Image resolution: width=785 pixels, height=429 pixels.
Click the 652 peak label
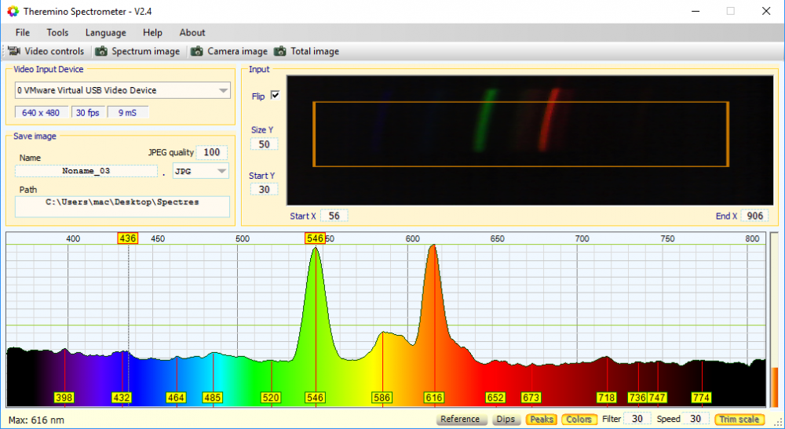coord(495,398)
